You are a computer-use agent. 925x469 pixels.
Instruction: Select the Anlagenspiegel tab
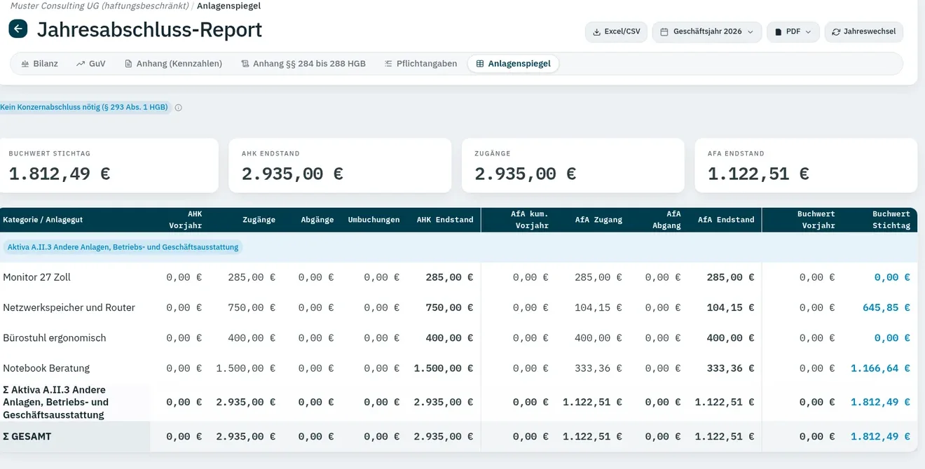point(513,64)
